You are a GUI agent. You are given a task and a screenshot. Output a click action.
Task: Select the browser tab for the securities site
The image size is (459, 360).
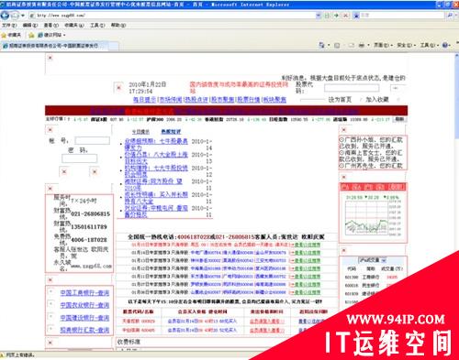54,46
